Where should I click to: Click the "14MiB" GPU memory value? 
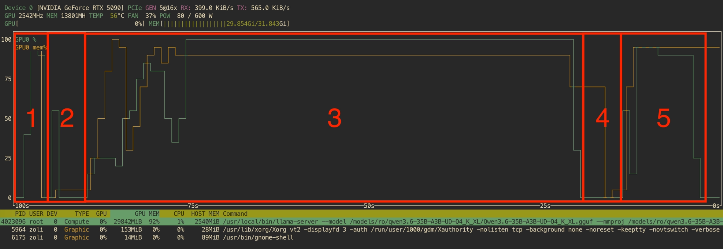[133, 237]
